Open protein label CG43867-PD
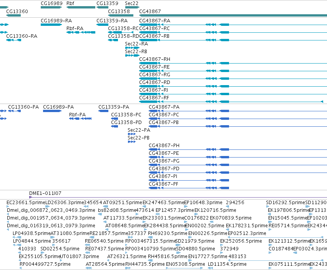This screenshot has height=270, width=327. click(164, 169)
